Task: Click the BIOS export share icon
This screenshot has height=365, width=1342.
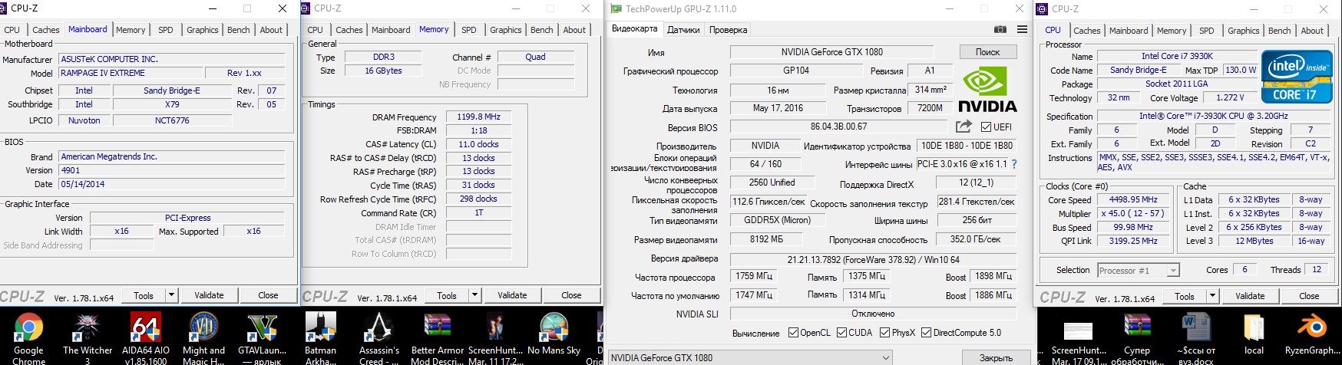Action: (964, 127)
